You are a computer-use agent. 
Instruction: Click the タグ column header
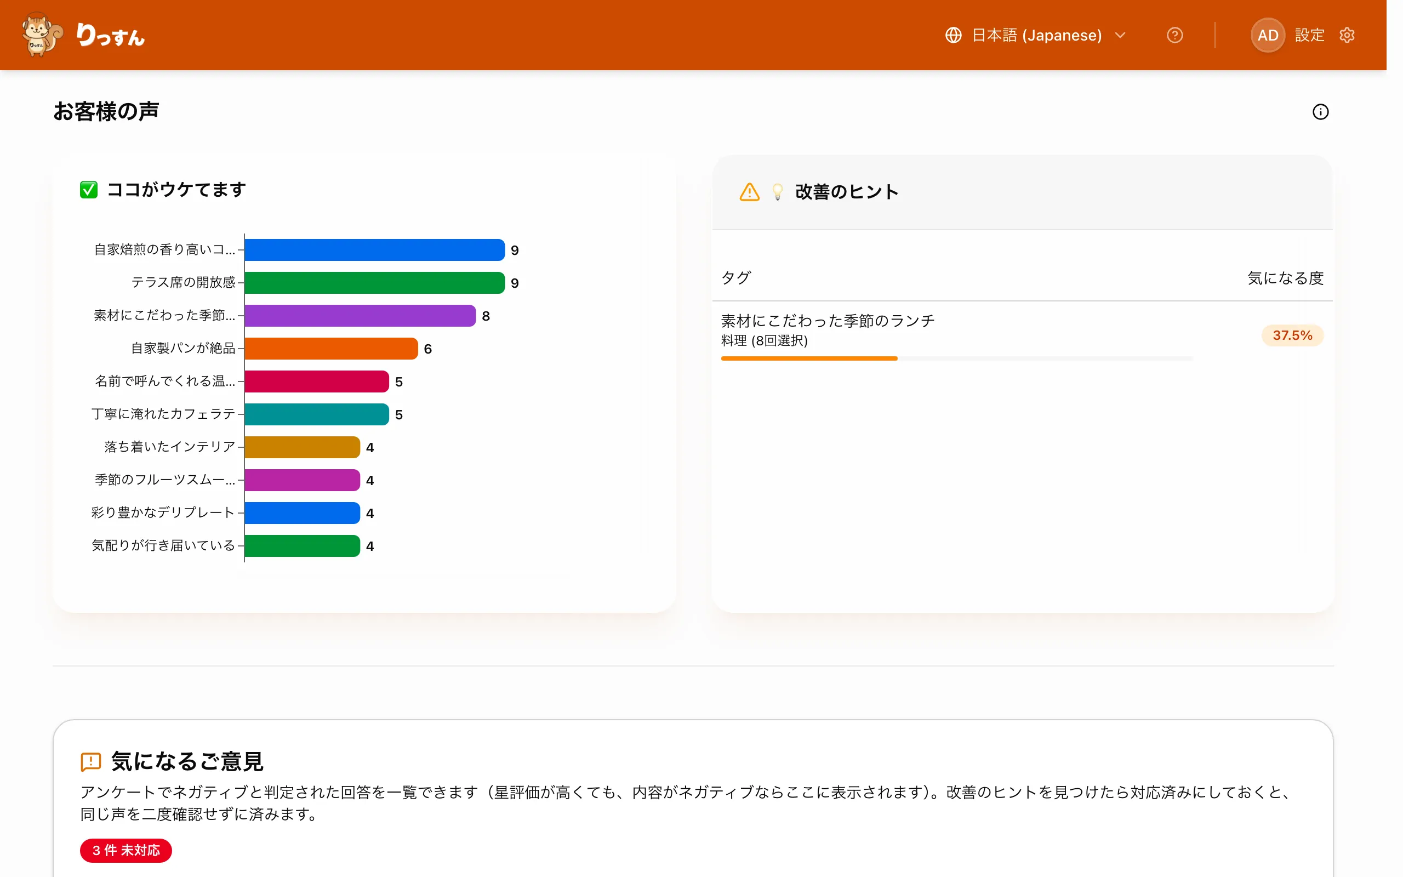735,278
